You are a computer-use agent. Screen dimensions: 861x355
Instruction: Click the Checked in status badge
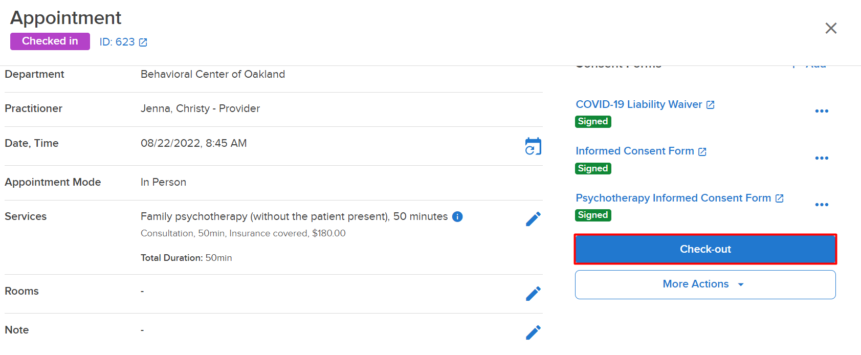[x=50, y=41]
